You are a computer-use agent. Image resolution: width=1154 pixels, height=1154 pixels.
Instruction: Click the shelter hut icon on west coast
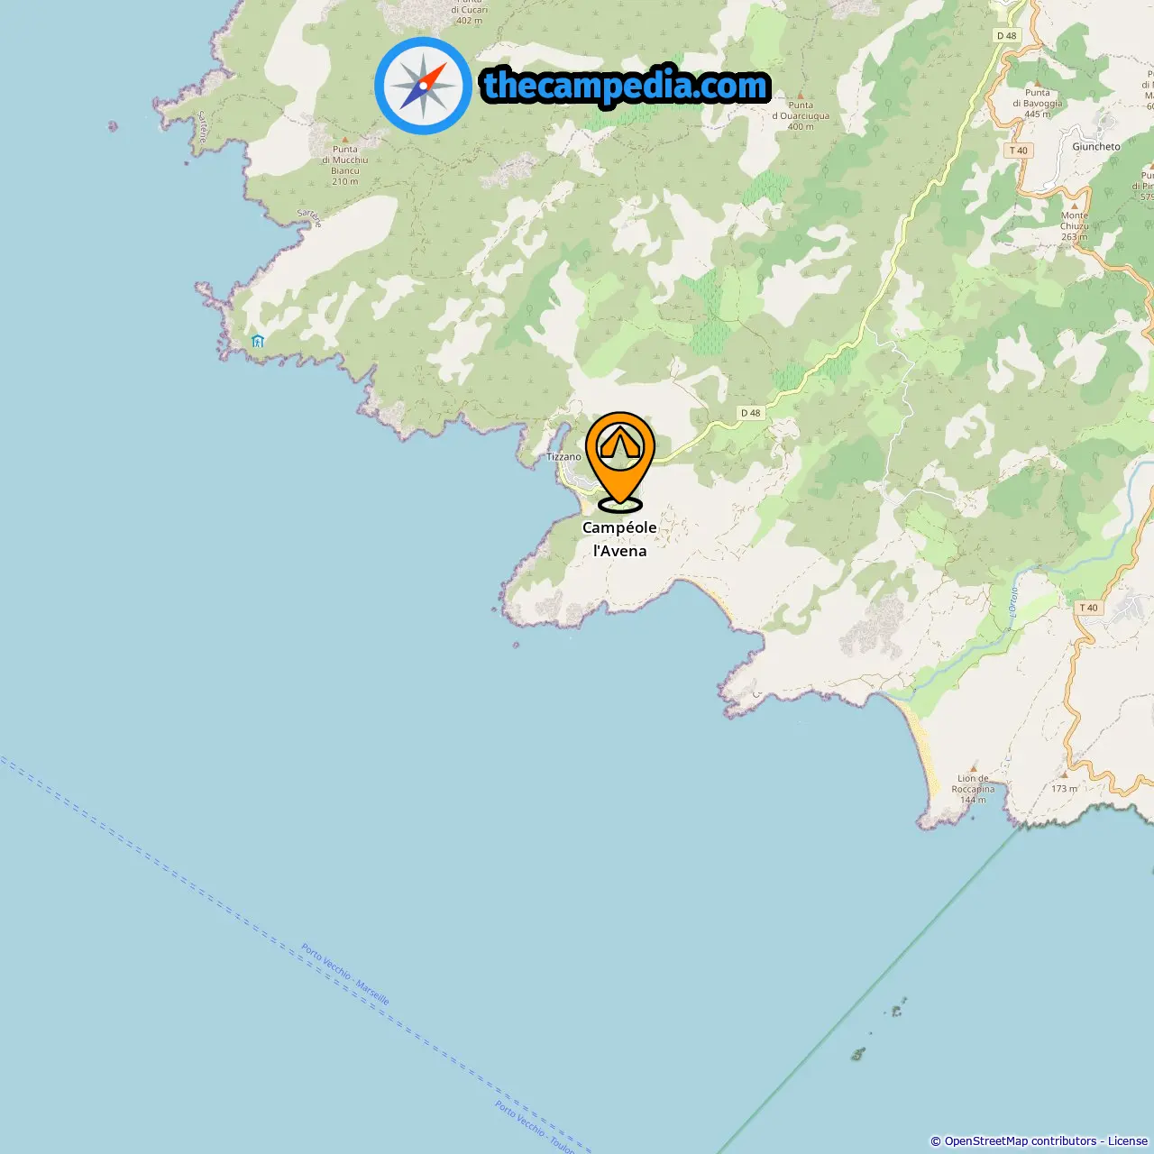(x=258, y=341)
